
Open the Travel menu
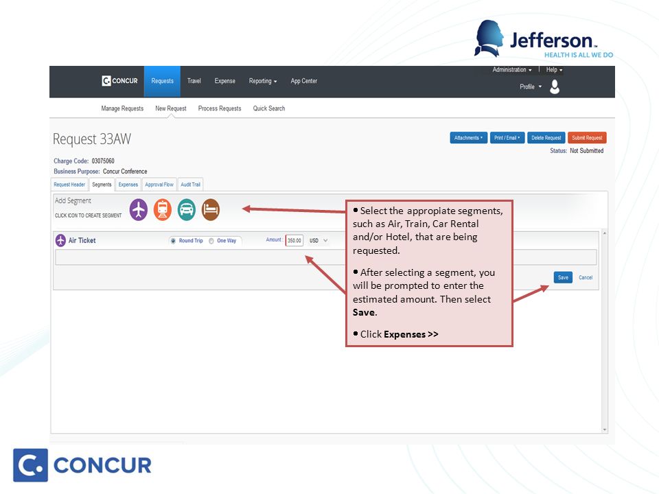[x=194, y=81]
